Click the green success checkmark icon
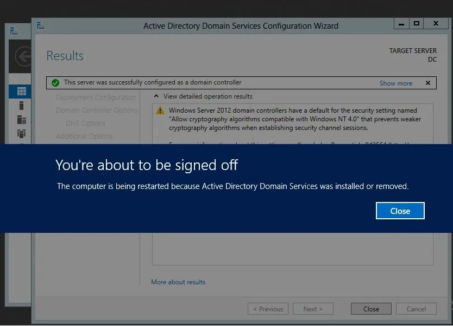The height and width of the screenshot is (326, 453). click(55, 83)
